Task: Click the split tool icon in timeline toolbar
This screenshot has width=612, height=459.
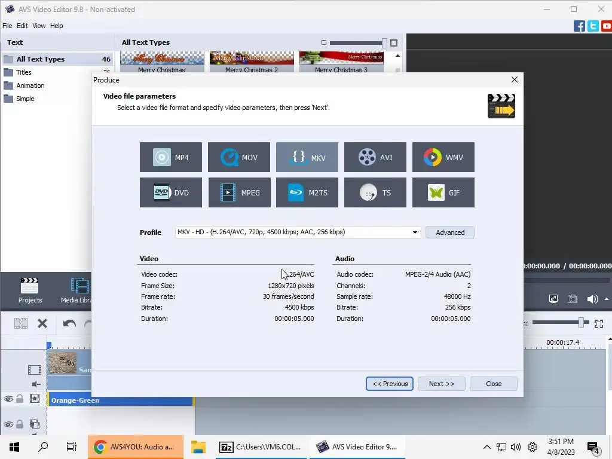Action: [21, 323]
